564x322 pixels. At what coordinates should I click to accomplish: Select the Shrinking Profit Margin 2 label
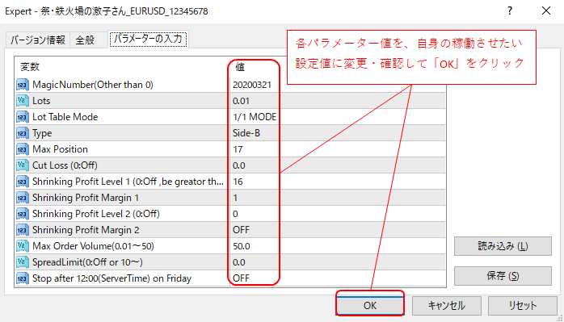click(x=86, y=230)
